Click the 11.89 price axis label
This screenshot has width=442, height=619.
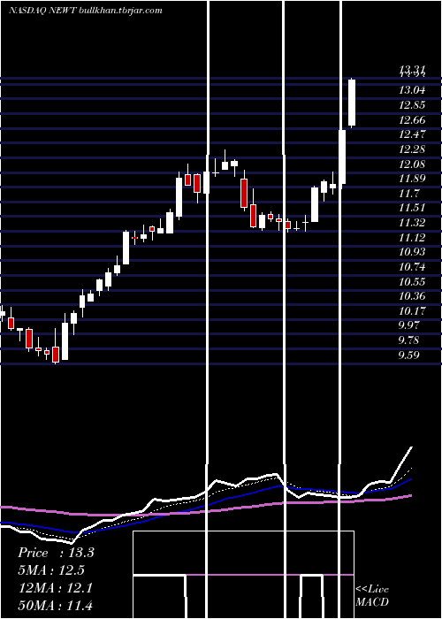coord(412,179)
